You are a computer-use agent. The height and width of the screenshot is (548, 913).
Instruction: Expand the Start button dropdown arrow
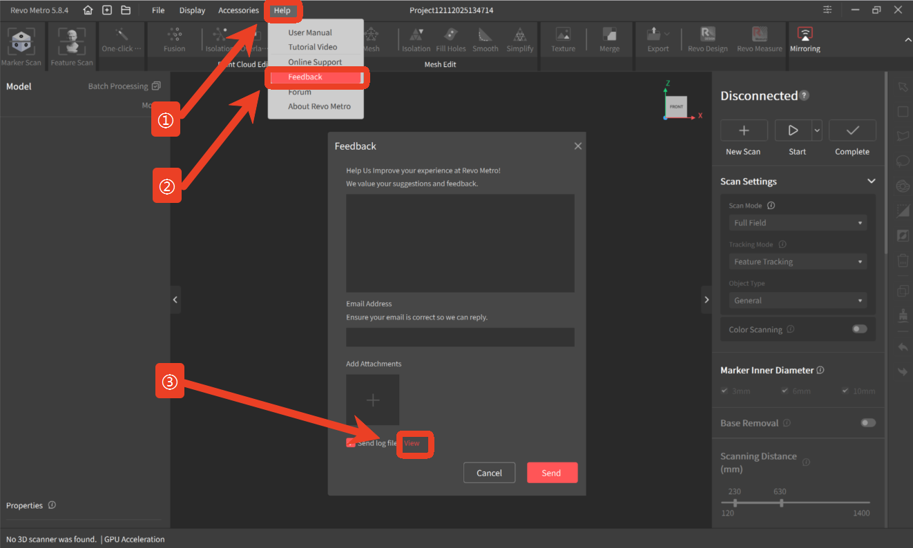pos(817,130)
